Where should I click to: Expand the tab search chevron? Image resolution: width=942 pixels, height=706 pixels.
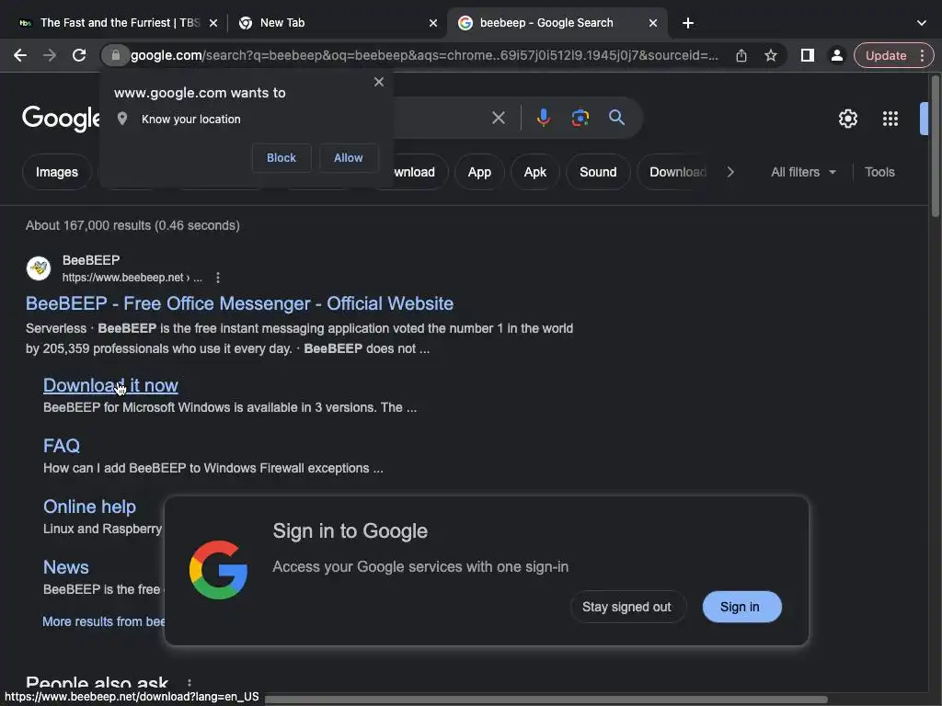[x=922, y=23]
